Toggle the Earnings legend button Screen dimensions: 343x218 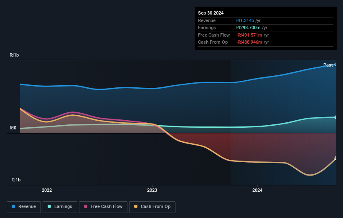[60, 207]
